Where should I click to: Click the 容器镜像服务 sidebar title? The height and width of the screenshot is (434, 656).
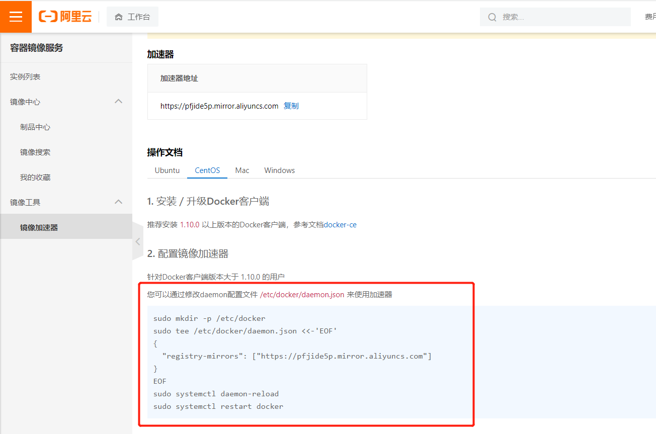(x=37, y=48)
